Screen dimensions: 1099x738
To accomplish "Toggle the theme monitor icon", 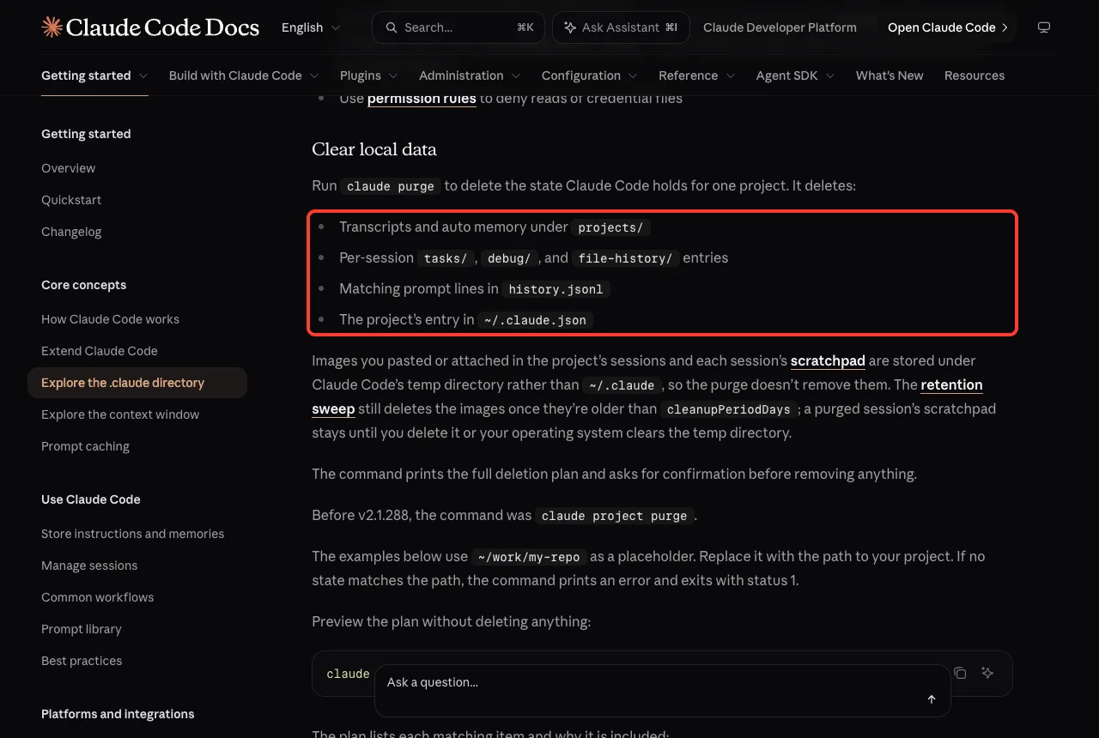I will [1044, 27].
